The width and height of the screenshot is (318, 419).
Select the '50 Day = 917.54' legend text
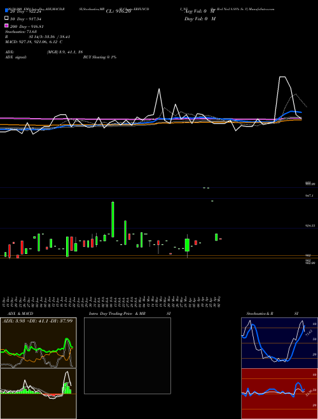[25, 18]
